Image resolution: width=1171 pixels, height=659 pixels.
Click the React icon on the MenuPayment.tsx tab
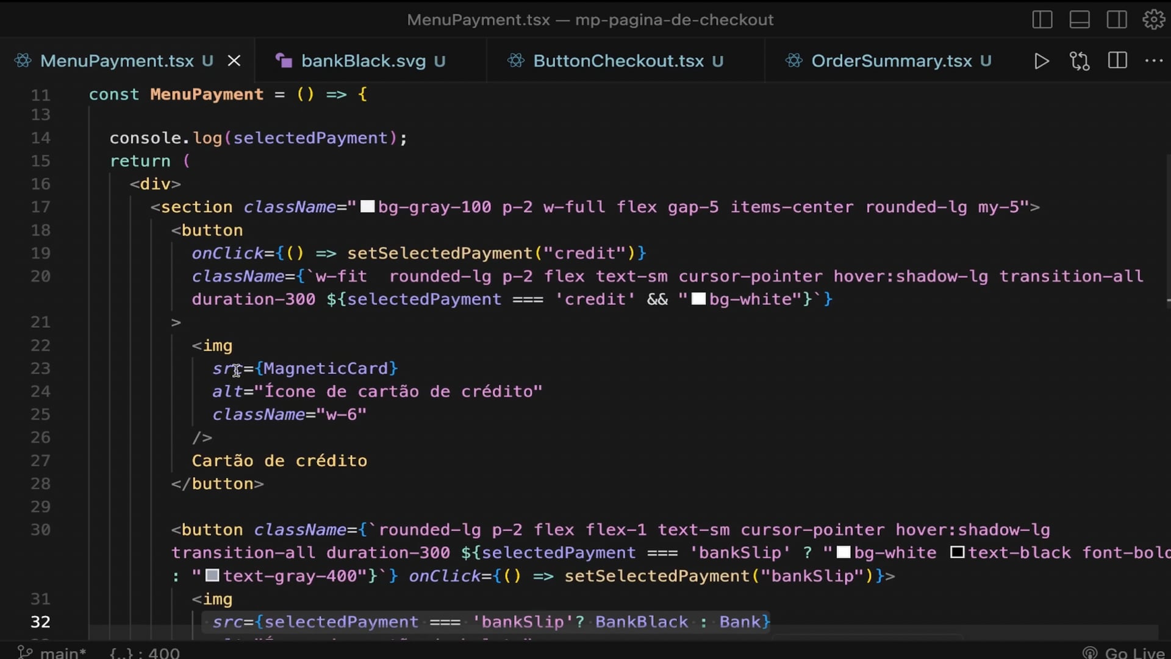coord(23,61)
